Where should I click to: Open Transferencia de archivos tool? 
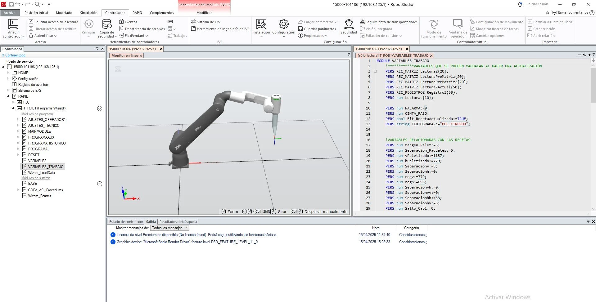(x=142, y=29)
